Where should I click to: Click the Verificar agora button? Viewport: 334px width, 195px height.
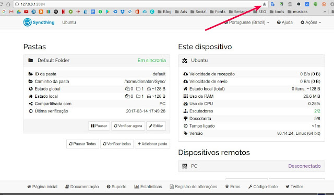[128, 126]
